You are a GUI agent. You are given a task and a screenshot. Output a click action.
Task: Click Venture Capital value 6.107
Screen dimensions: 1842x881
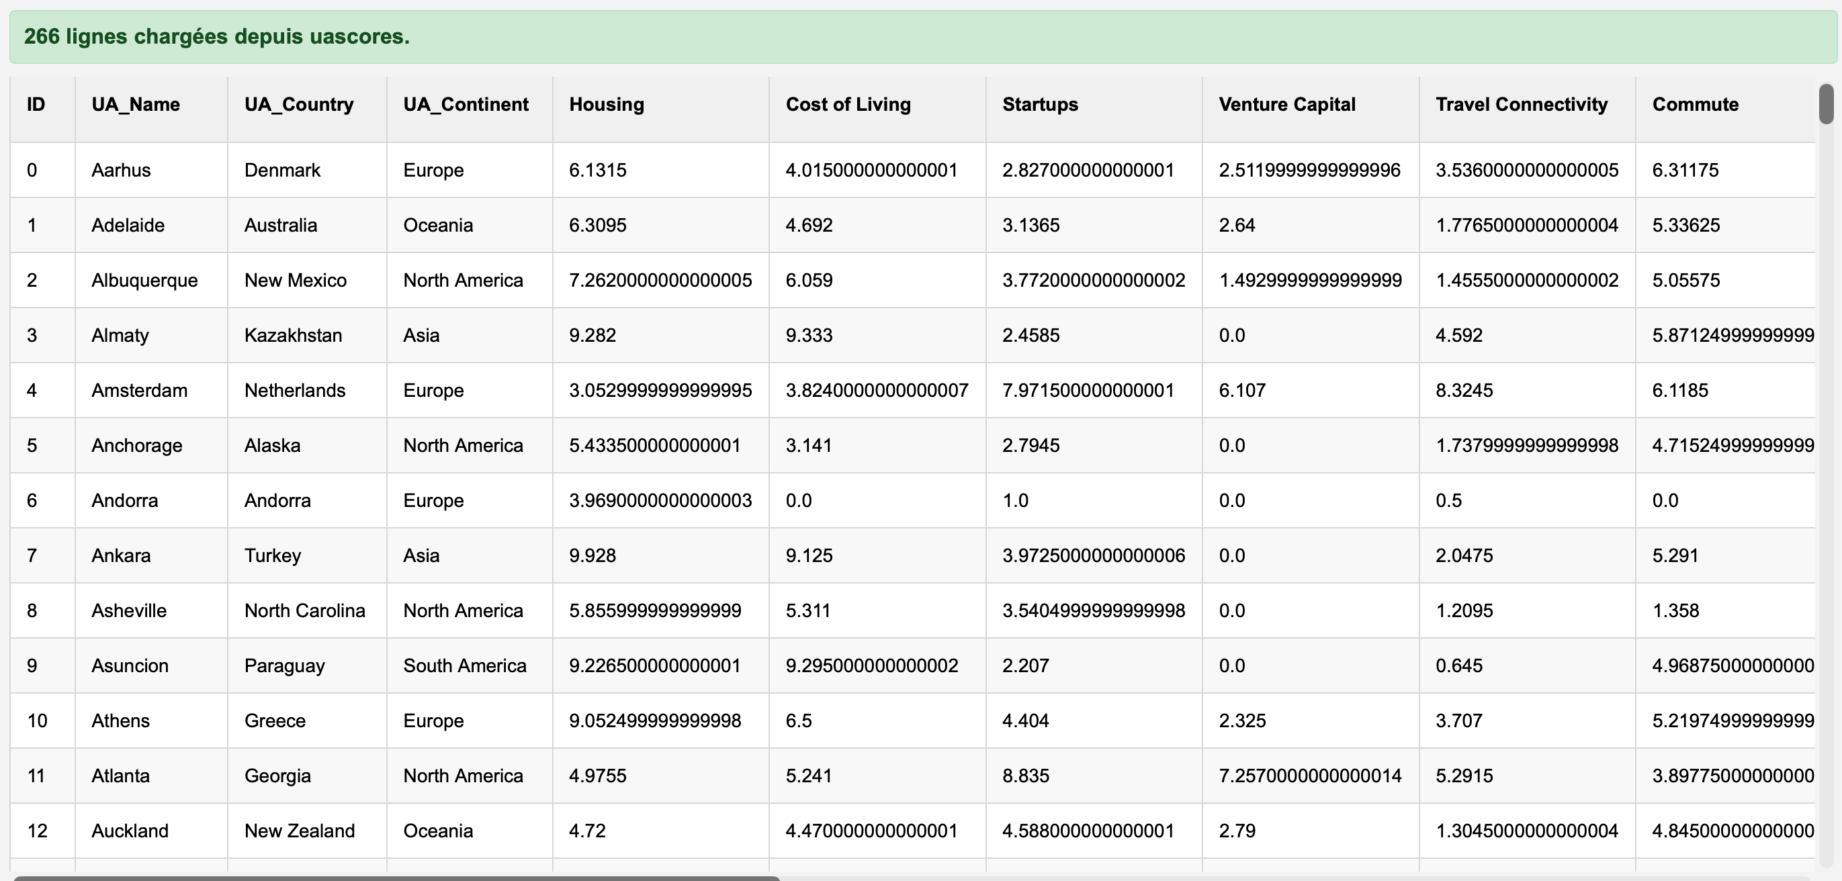1311,390
